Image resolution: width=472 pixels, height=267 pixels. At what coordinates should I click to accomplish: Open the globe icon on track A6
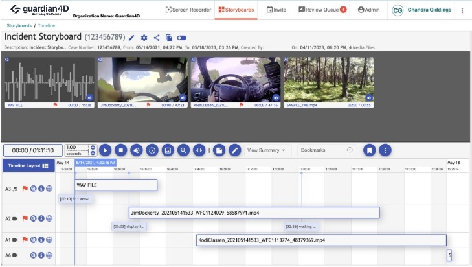pyautogui.click(x=49, y=255)
